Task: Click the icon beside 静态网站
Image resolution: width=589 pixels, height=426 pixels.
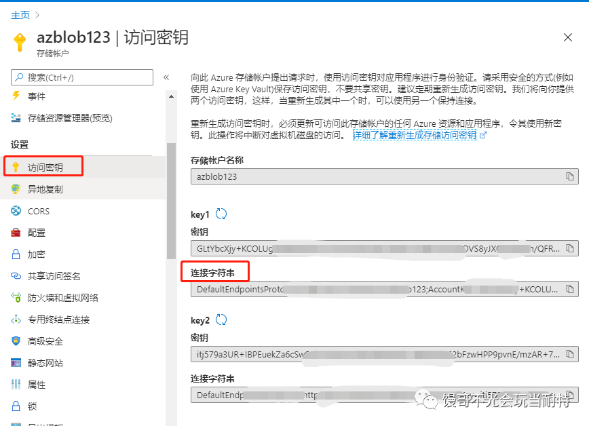Action: coord(16,363)
